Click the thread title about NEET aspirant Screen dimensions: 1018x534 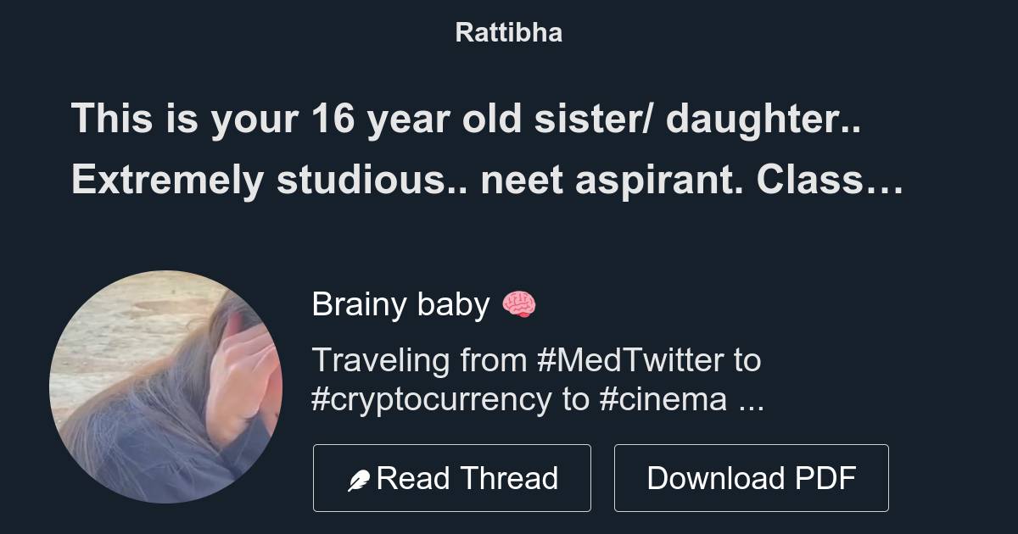click(467, 120)
